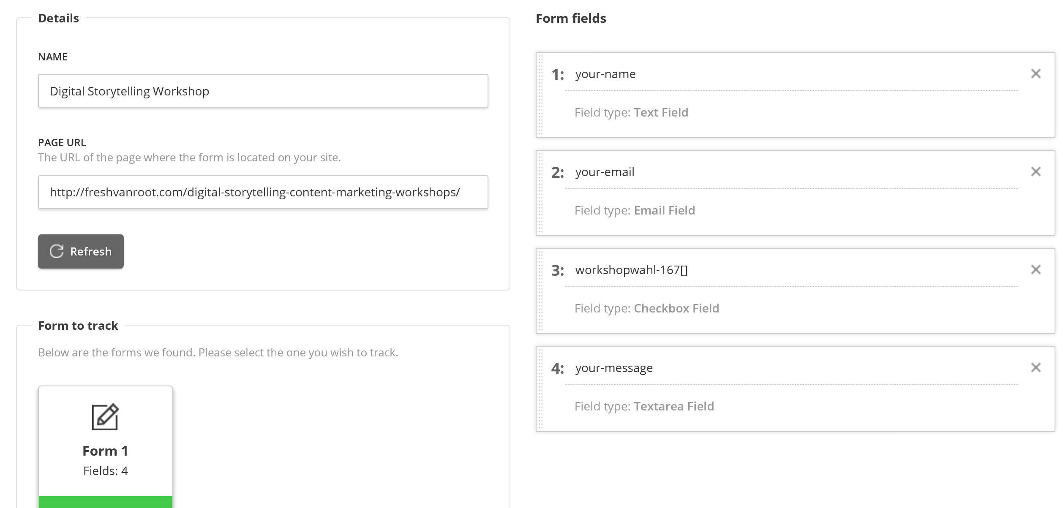Select the Form 1 card to track
The height and width of the screenshot is (508, 1063).
(x=105, y=451)
